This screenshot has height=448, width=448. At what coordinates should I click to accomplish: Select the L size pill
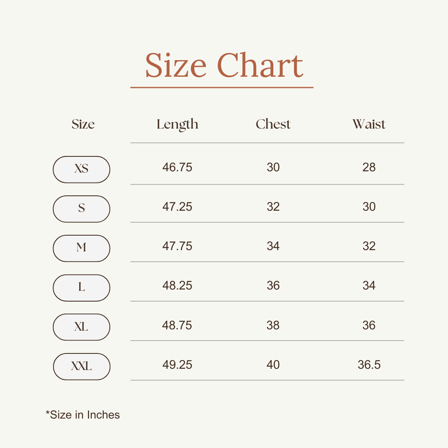pyautogui.click(x=81, y=287)
